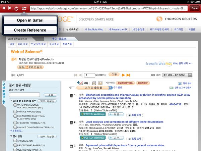Expand abstract plus icon for record 2

click(129, 139)
